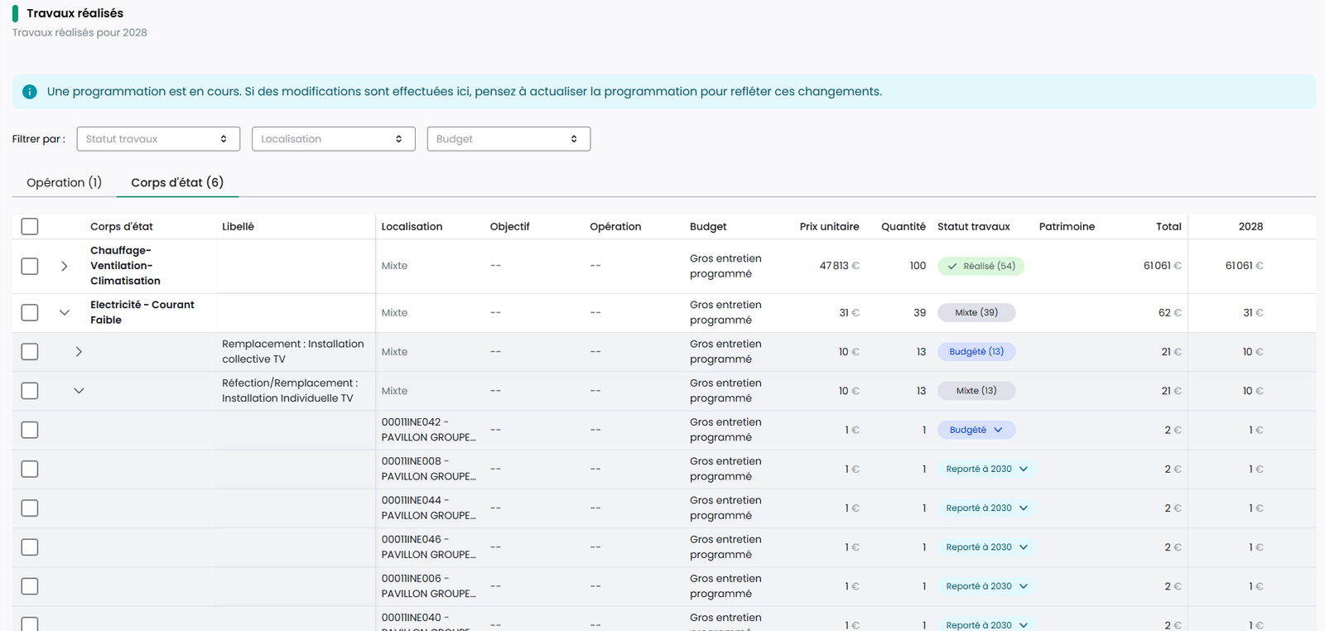Click the Patrimoine column header

pyautogui.click(x=1067, y=226)
